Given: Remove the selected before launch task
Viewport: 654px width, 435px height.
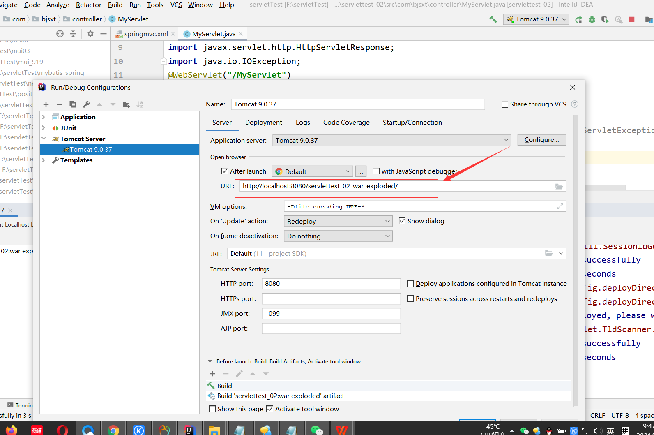Looking at the screenshot, I should (226, 374).
